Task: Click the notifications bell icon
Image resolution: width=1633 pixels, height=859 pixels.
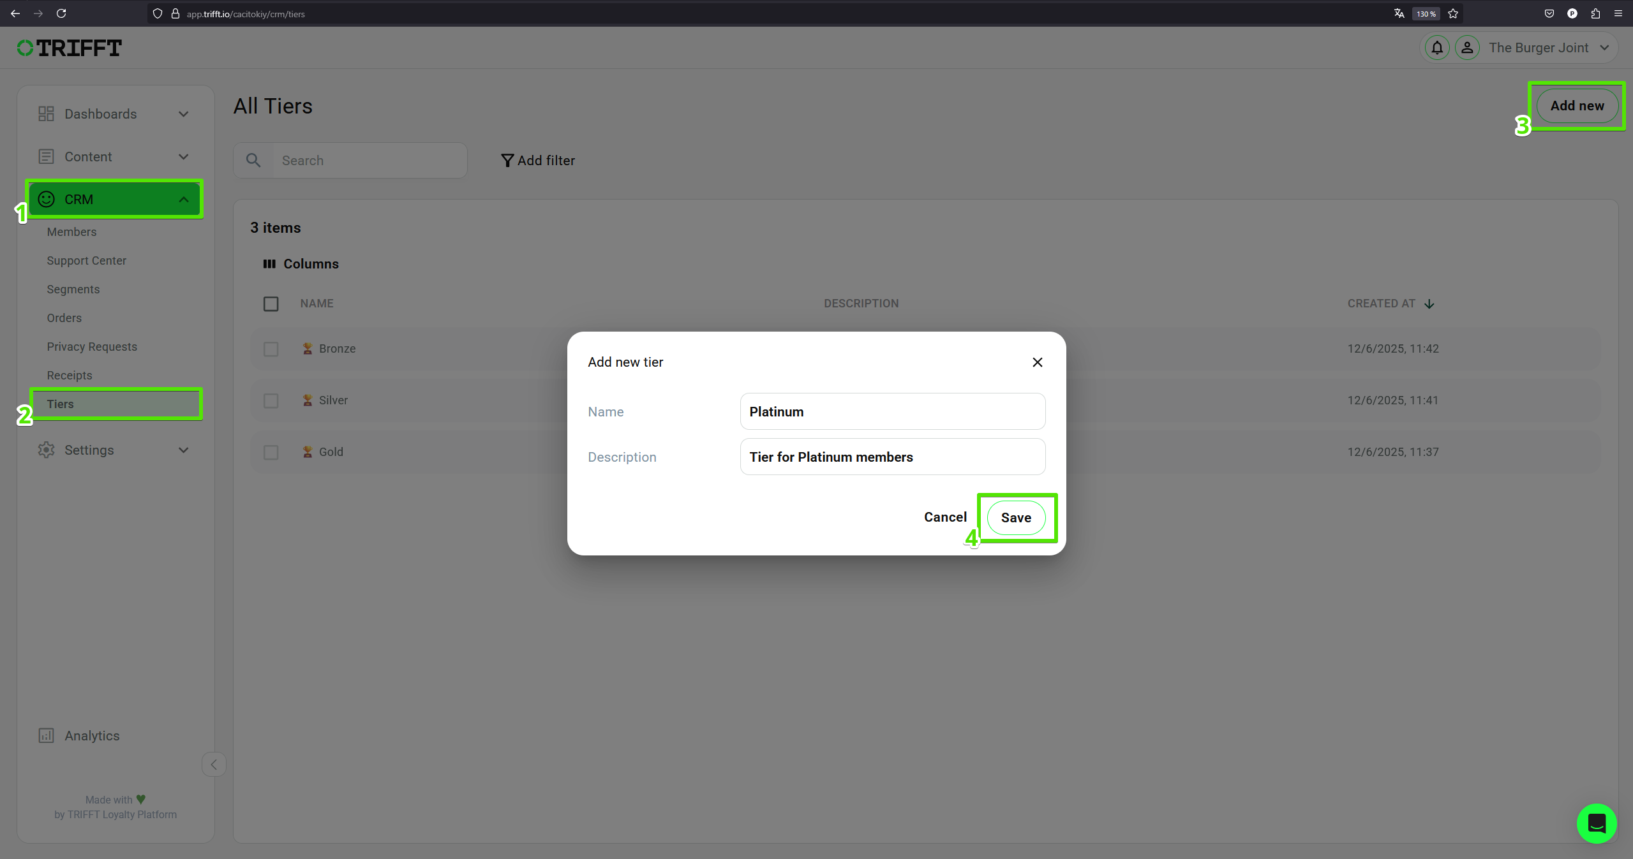Action: [x=1436, y=48]
